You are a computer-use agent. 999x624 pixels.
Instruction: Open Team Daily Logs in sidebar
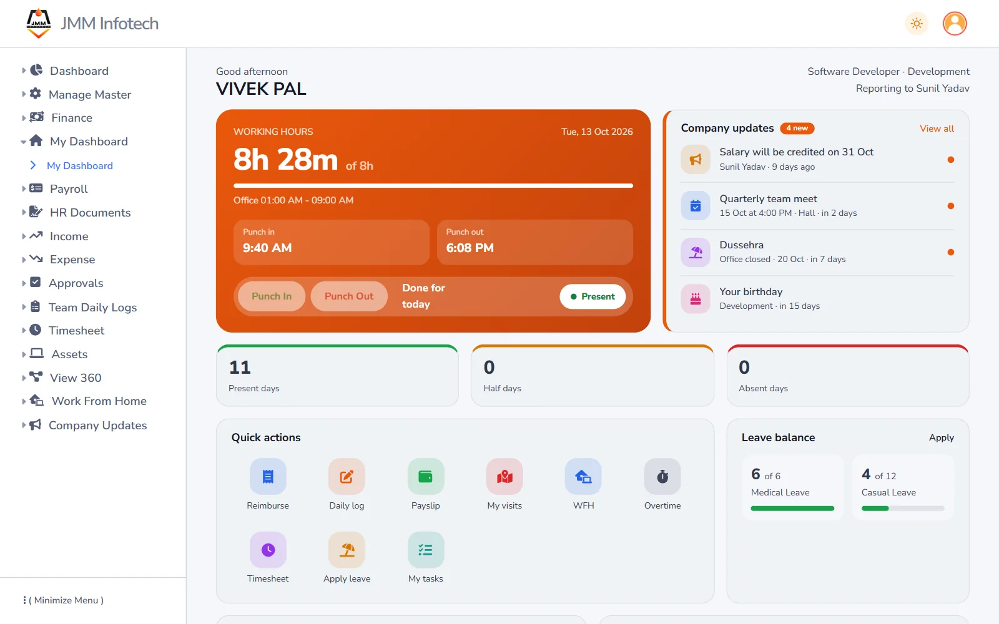pos(93,307)
